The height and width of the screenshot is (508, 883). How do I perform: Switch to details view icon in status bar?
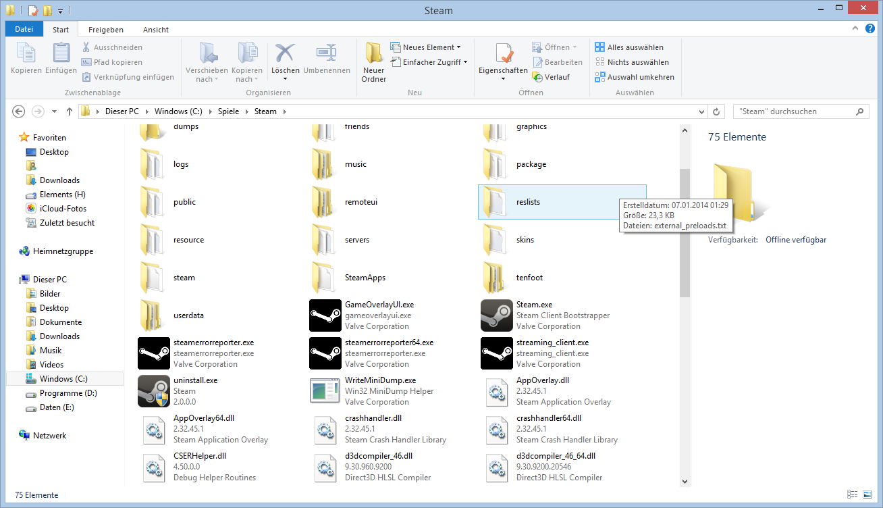click(x=851, y=495)
